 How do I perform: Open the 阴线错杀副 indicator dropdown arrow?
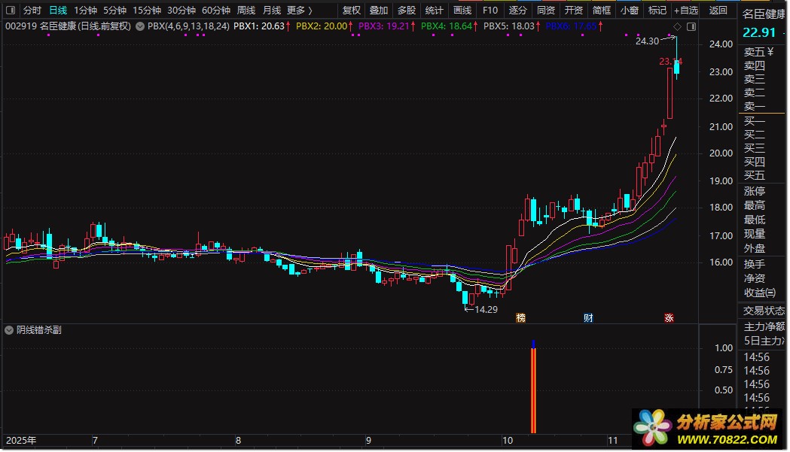click(x=9, y=330)
